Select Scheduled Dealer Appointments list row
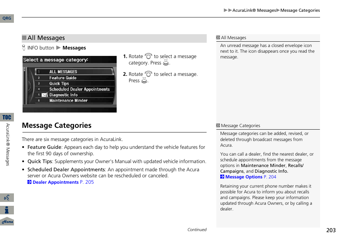The width and height of the screenshot is (340, 240). click(74, 89)
